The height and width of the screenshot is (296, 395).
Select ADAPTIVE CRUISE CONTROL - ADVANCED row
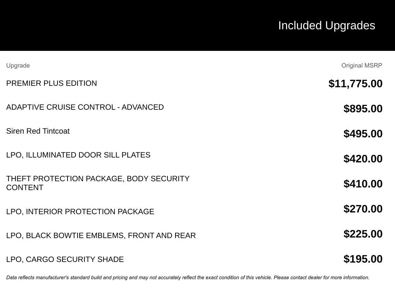(85, 107)
